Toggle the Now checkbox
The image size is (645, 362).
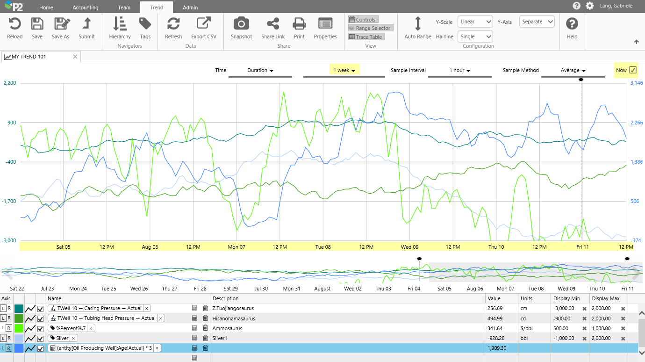pyautogui.click(x=633, y=70)
